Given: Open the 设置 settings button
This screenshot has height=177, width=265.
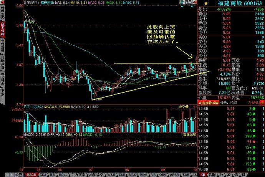Looking at the screenshot, I should [19, 175].
